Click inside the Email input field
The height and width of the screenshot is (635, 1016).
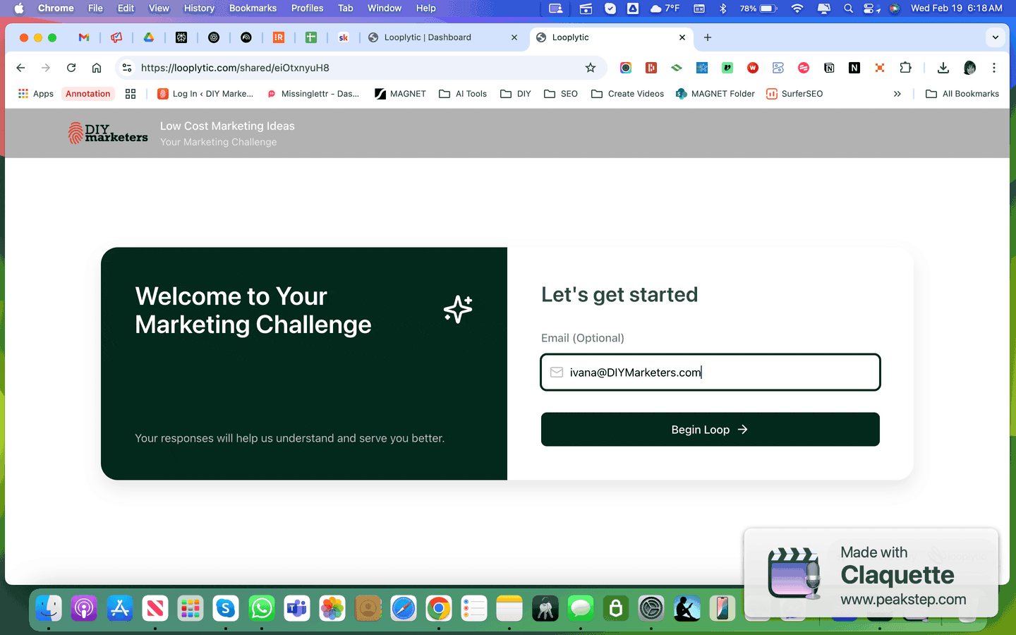pos(710,372)
